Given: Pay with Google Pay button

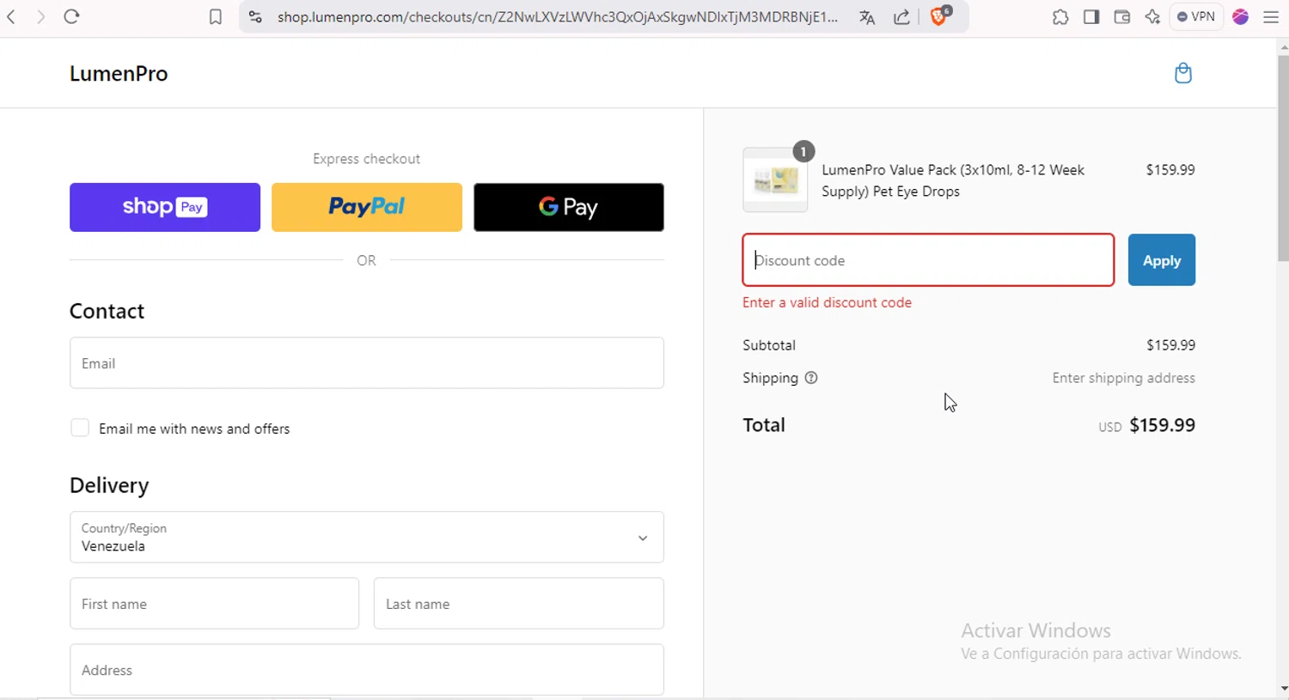Looking at the screenshot, I should [569, 207].
